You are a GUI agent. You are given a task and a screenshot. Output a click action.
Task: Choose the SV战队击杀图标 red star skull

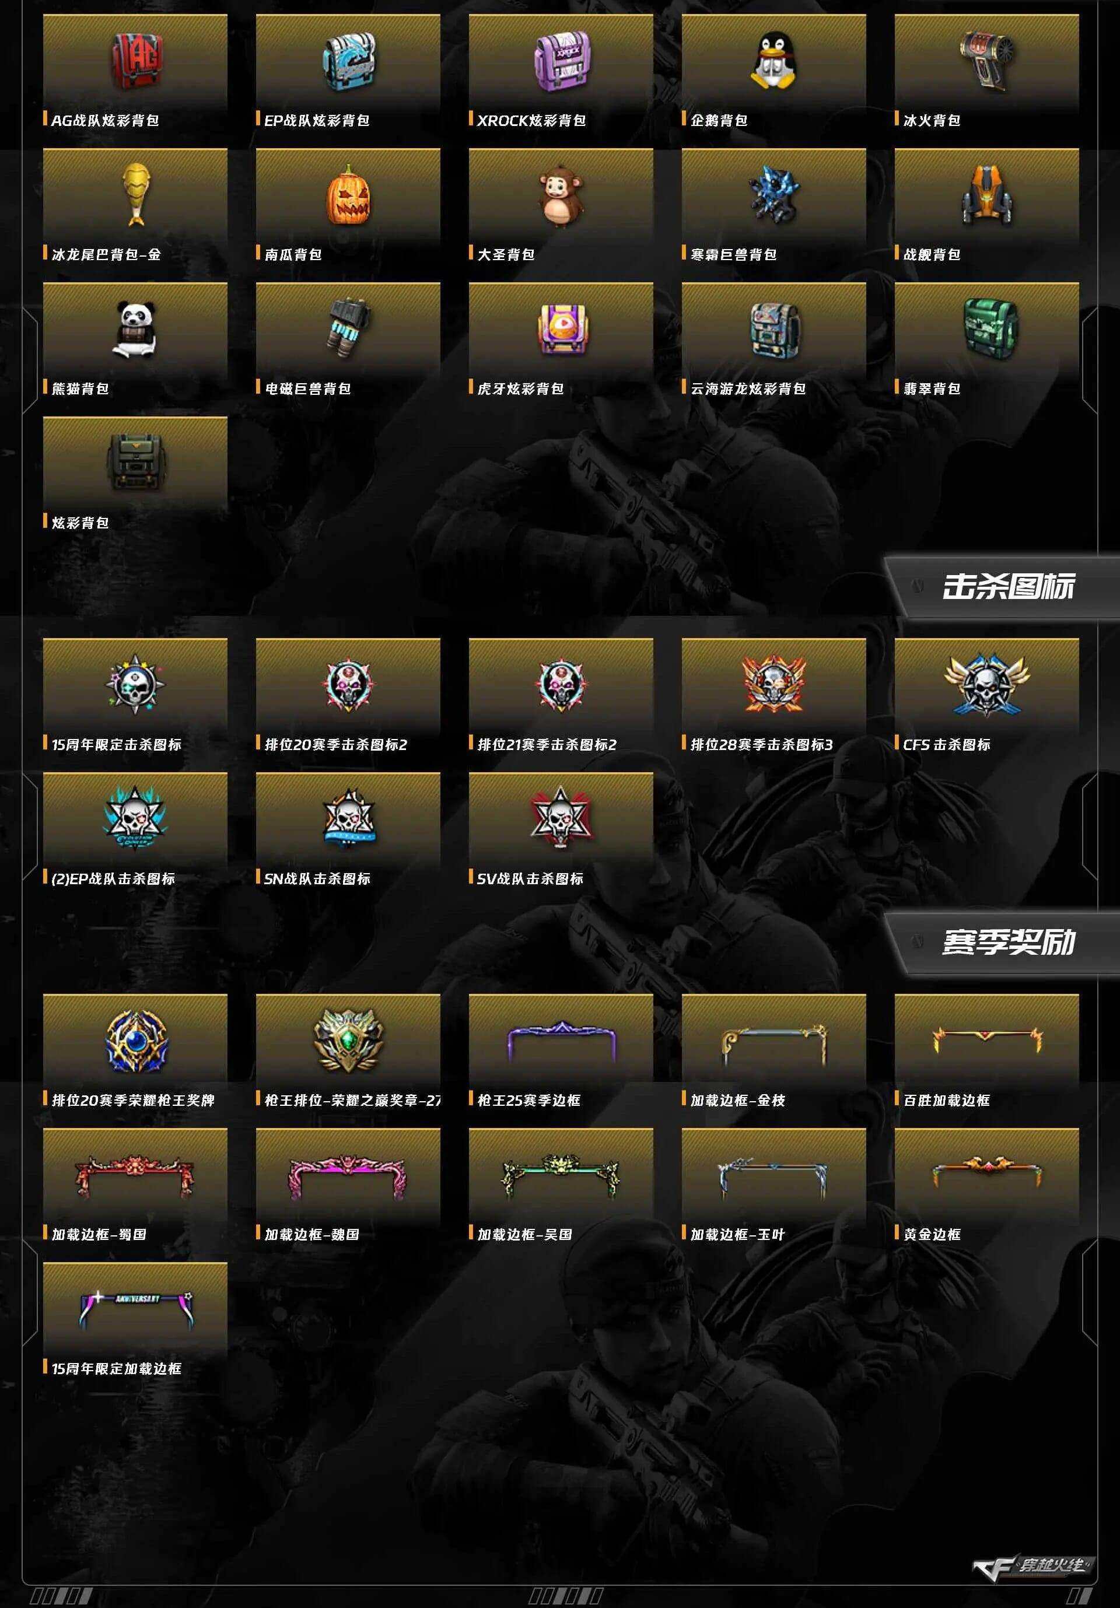561,817
